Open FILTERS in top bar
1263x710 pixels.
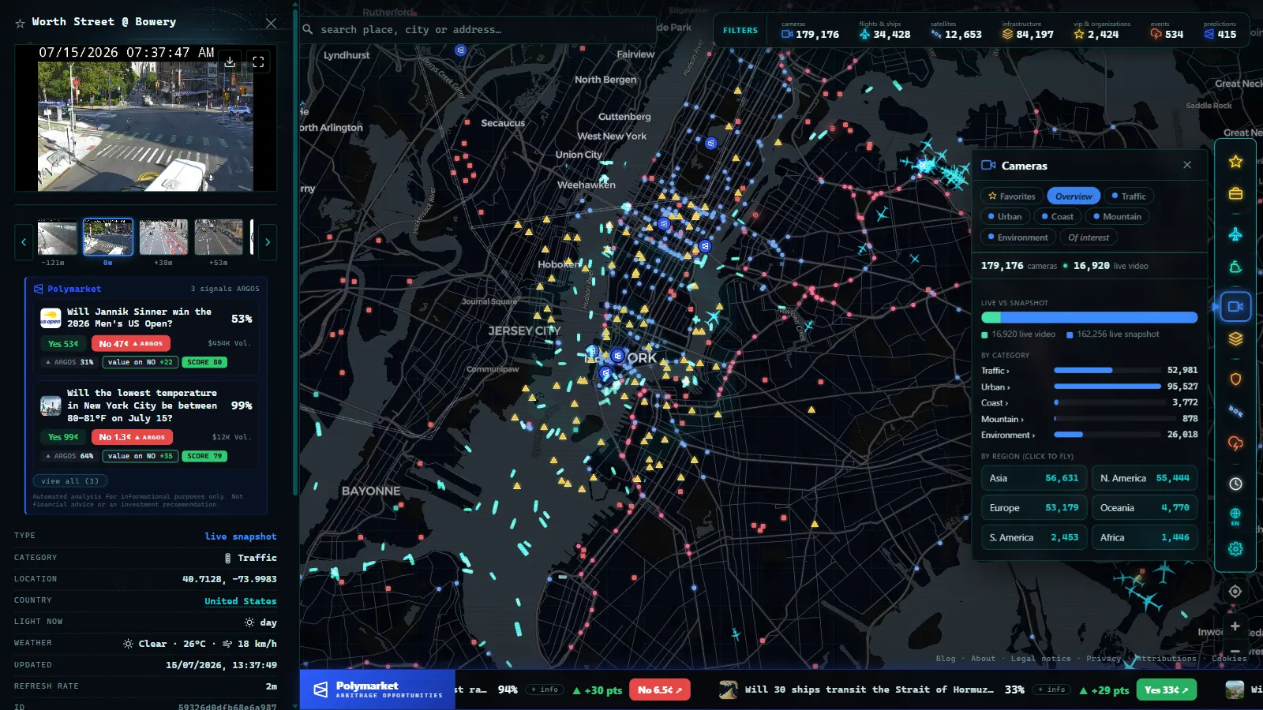(740, 31)
